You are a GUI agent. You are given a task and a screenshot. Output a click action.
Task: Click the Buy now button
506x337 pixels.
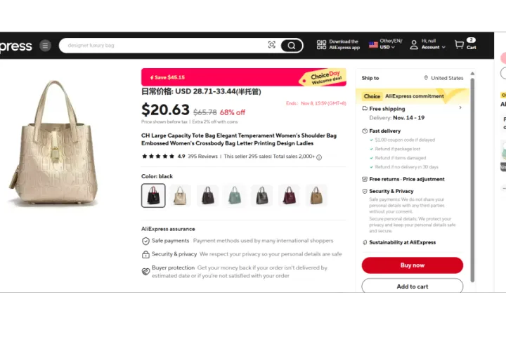pyautogui.click(x=413, y=265)
